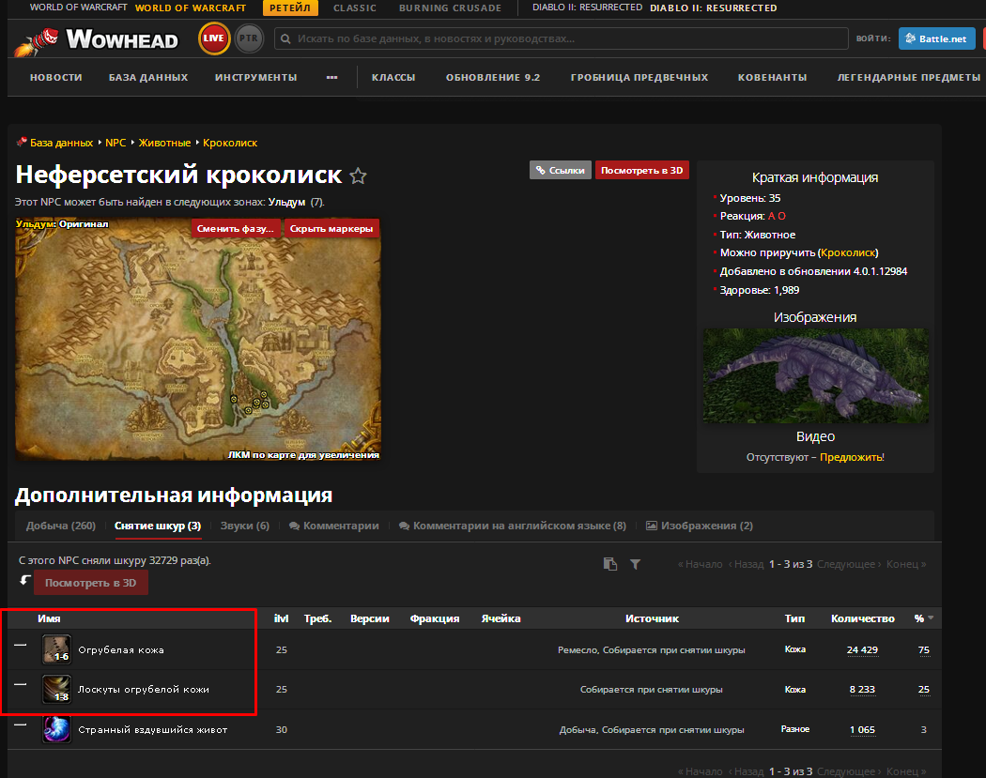Open the filter funnel icon above the table

click(x=635, y=564)
